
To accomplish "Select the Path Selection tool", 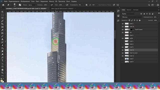I will click(x=2, y=63).
